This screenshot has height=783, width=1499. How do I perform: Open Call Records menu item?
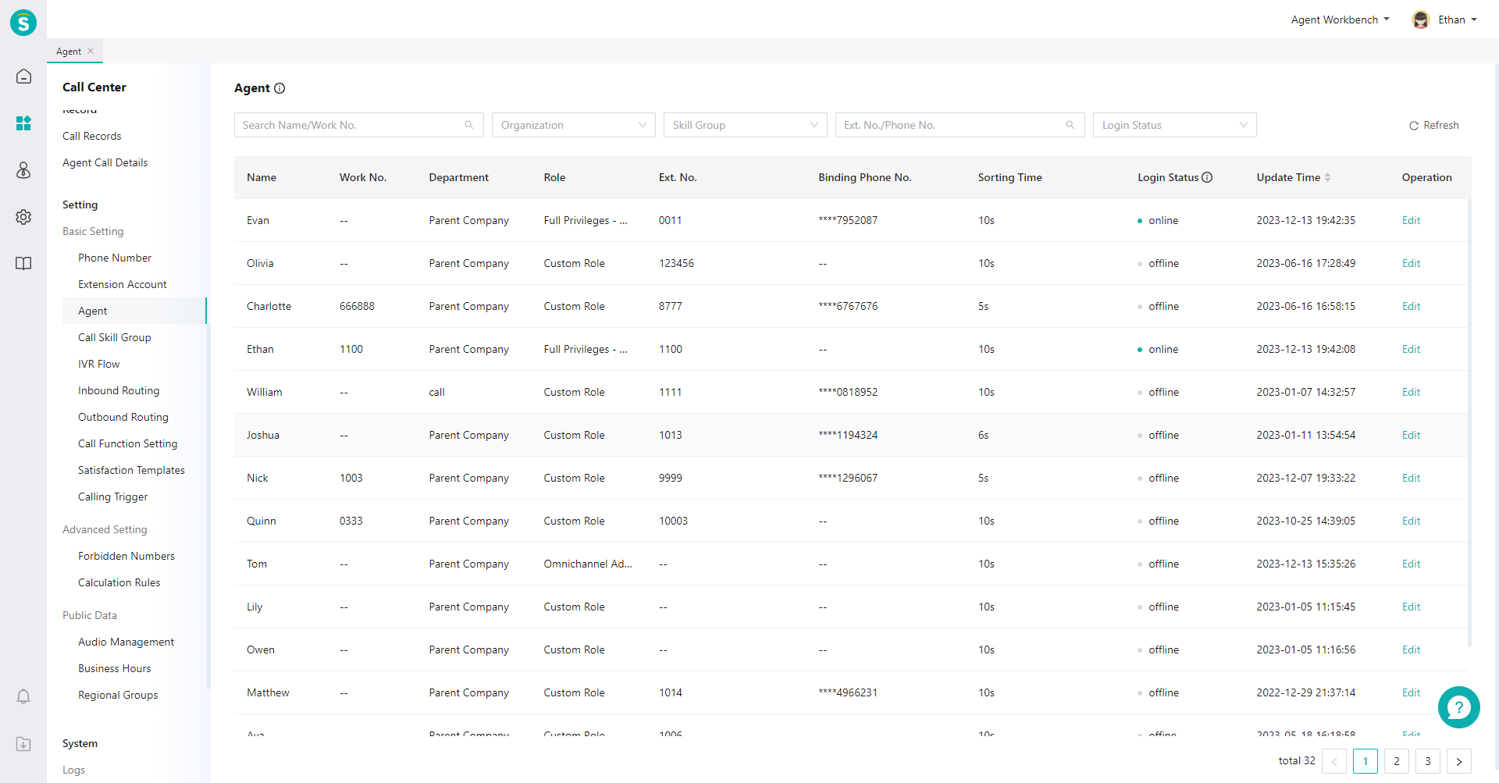click(92, 136)
